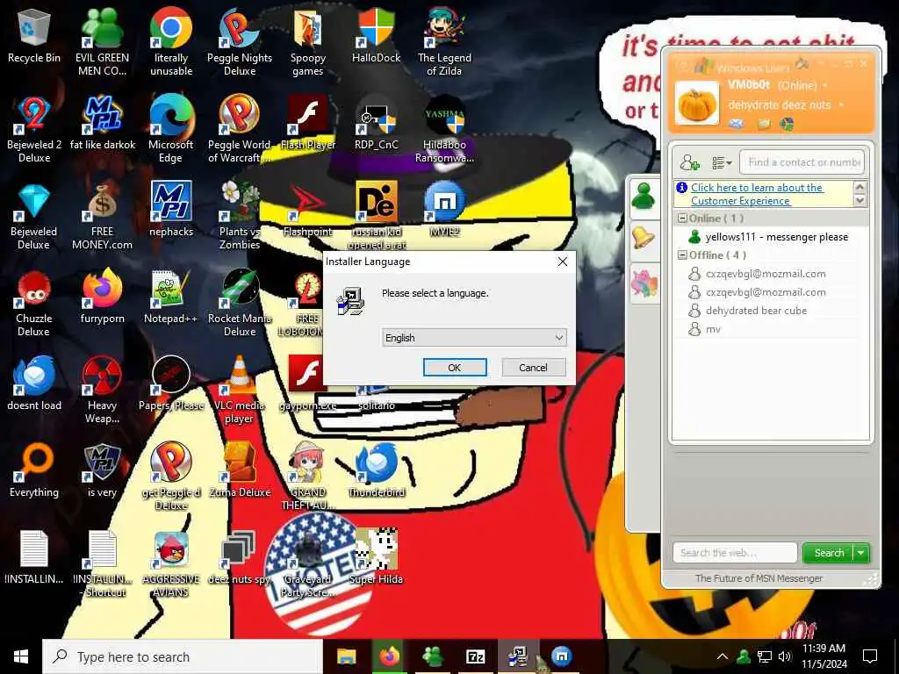Open the email envelope icon under the status

(737, 124)
